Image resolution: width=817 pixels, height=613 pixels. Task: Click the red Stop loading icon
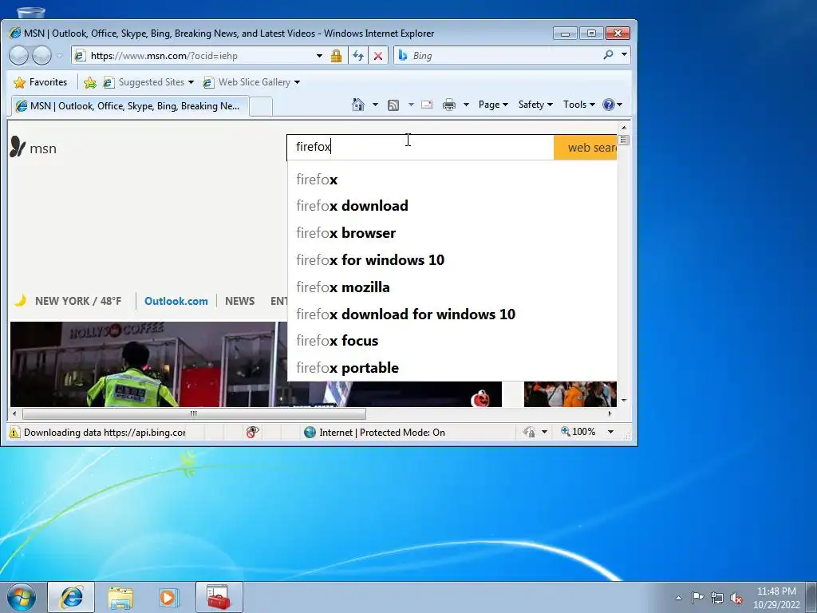pos(378,56)
